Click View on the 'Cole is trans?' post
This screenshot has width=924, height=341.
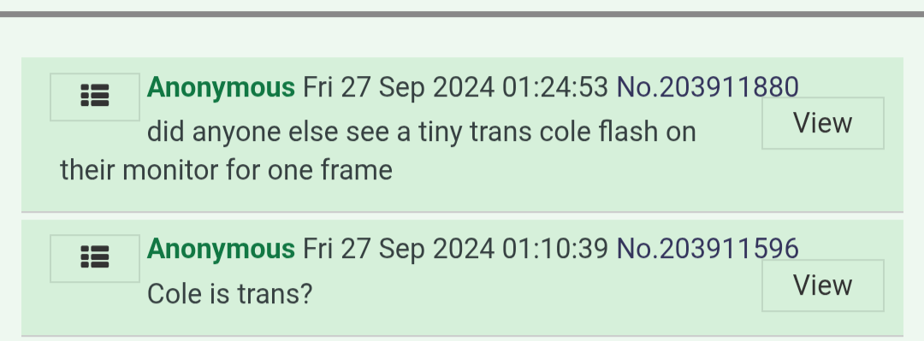(x=823, y=285)
